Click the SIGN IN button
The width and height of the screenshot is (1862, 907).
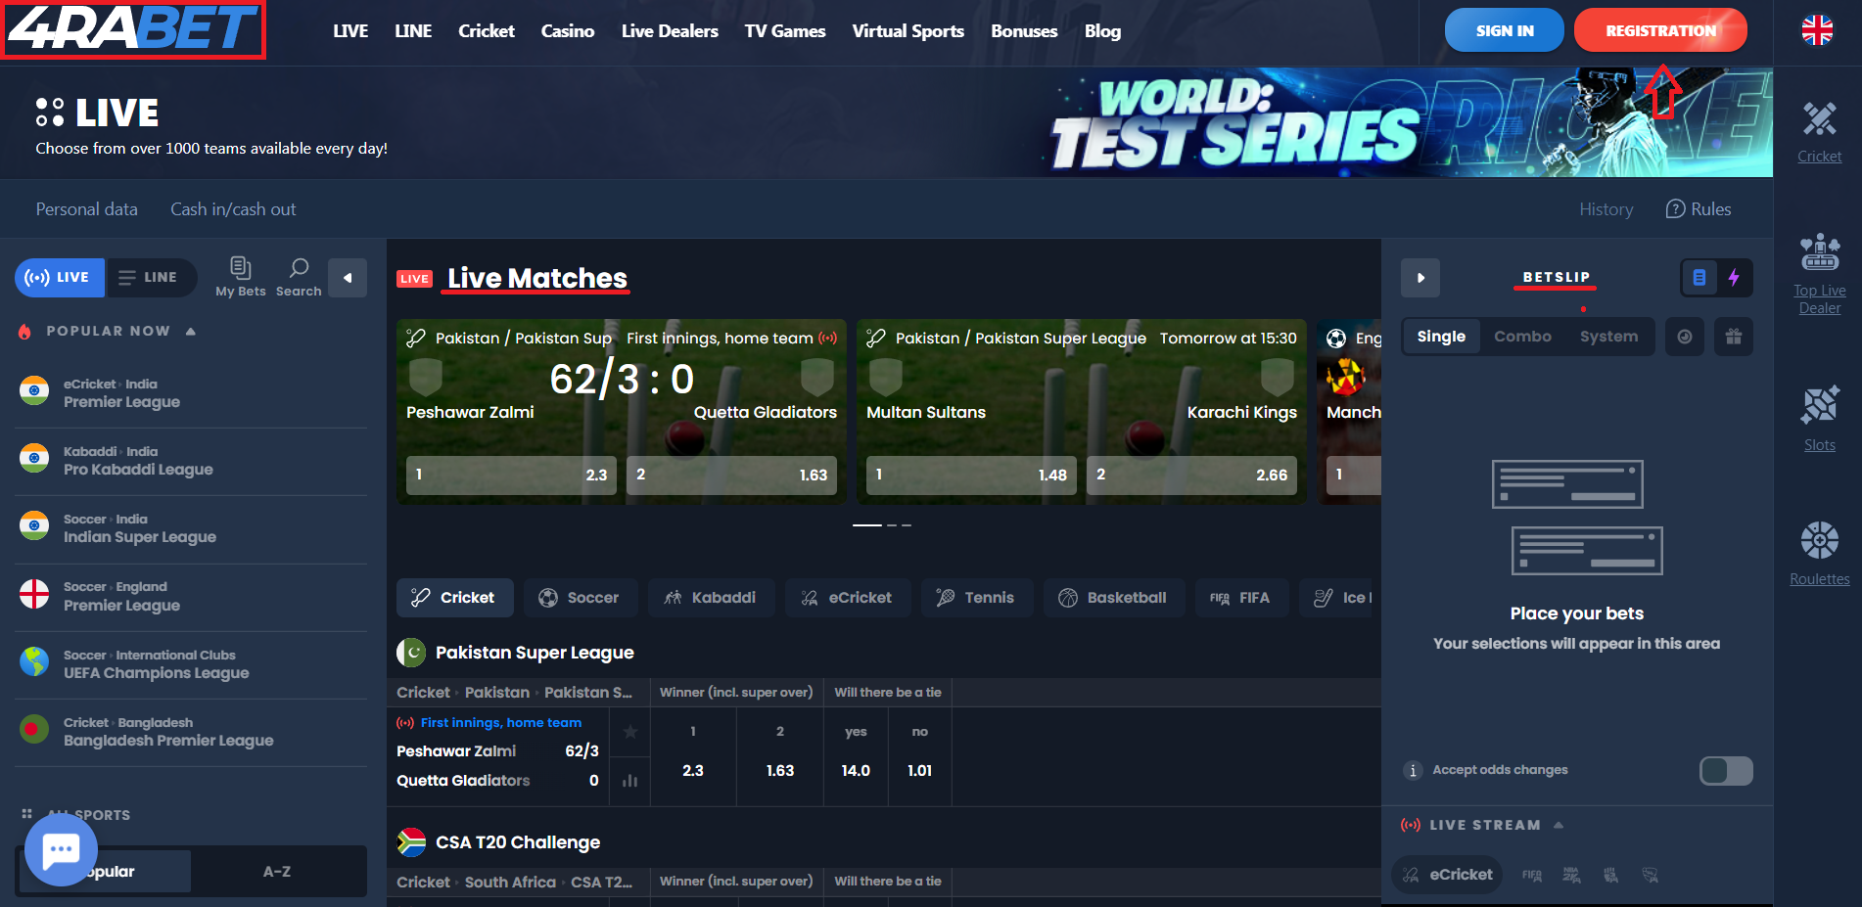[x=1505, y=30]
